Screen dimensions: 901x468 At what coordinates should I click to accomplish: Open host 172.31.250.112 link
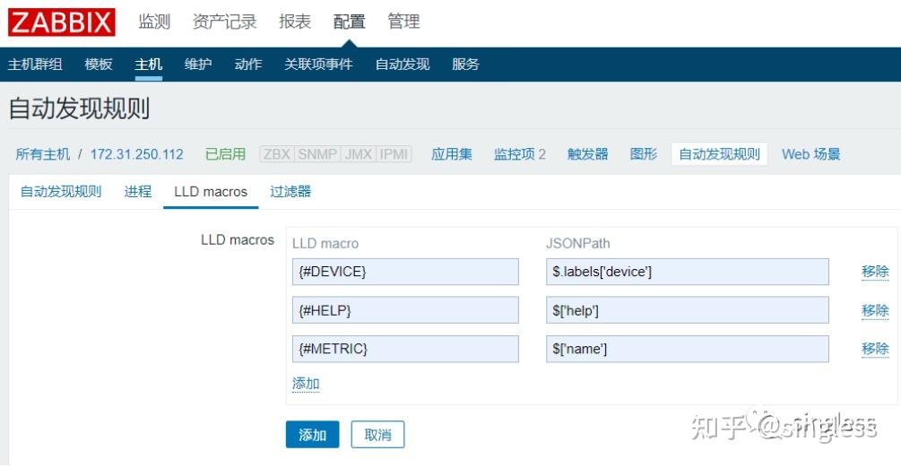pos(136,154)
